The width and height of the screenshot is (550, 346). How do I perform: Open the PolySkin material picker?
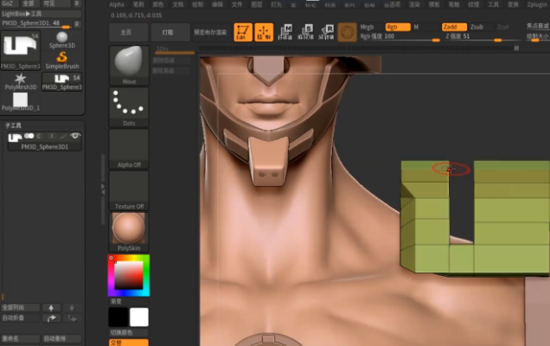click(129, 231)
